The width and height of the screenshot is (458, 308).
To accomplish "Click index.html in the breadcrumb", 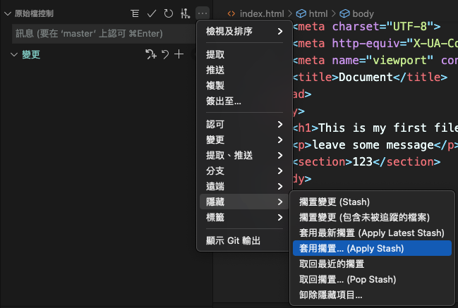I will point(262,13).
